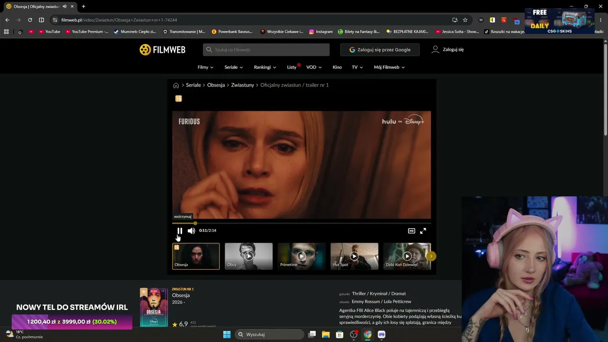Mute the tab via its speaker icon

pyautogui.click(x=64, y=7)
